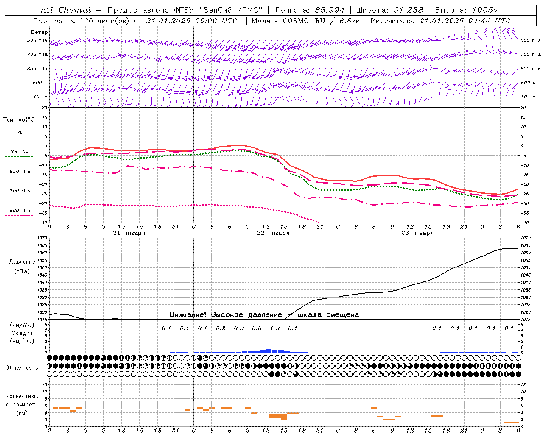Click the Давление pressure chart label
The height and width of the screenshot is (434, 543).
(x=22, y=262)
